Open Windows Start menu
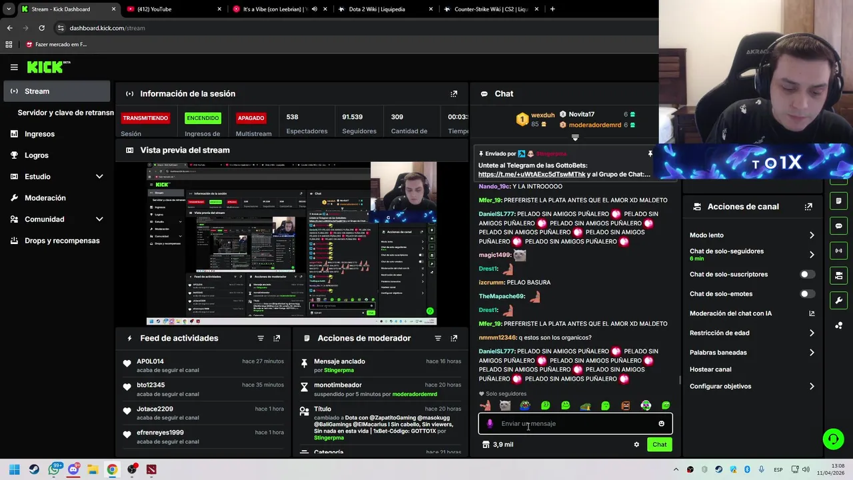The width and height of the screenshot is (853, 480). (14, 469)
